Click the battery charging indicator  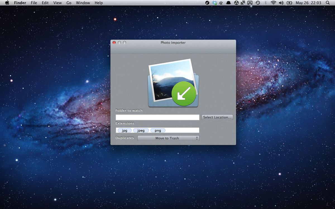point(289,3)
